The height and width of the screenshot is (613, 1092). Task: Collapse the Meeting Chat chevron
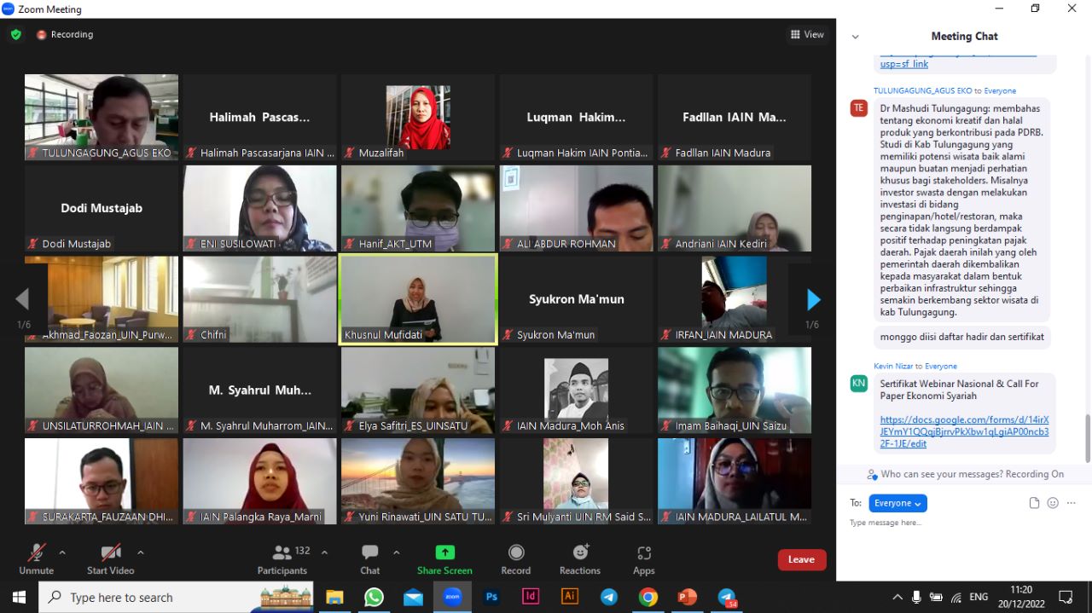coord(856,37)
